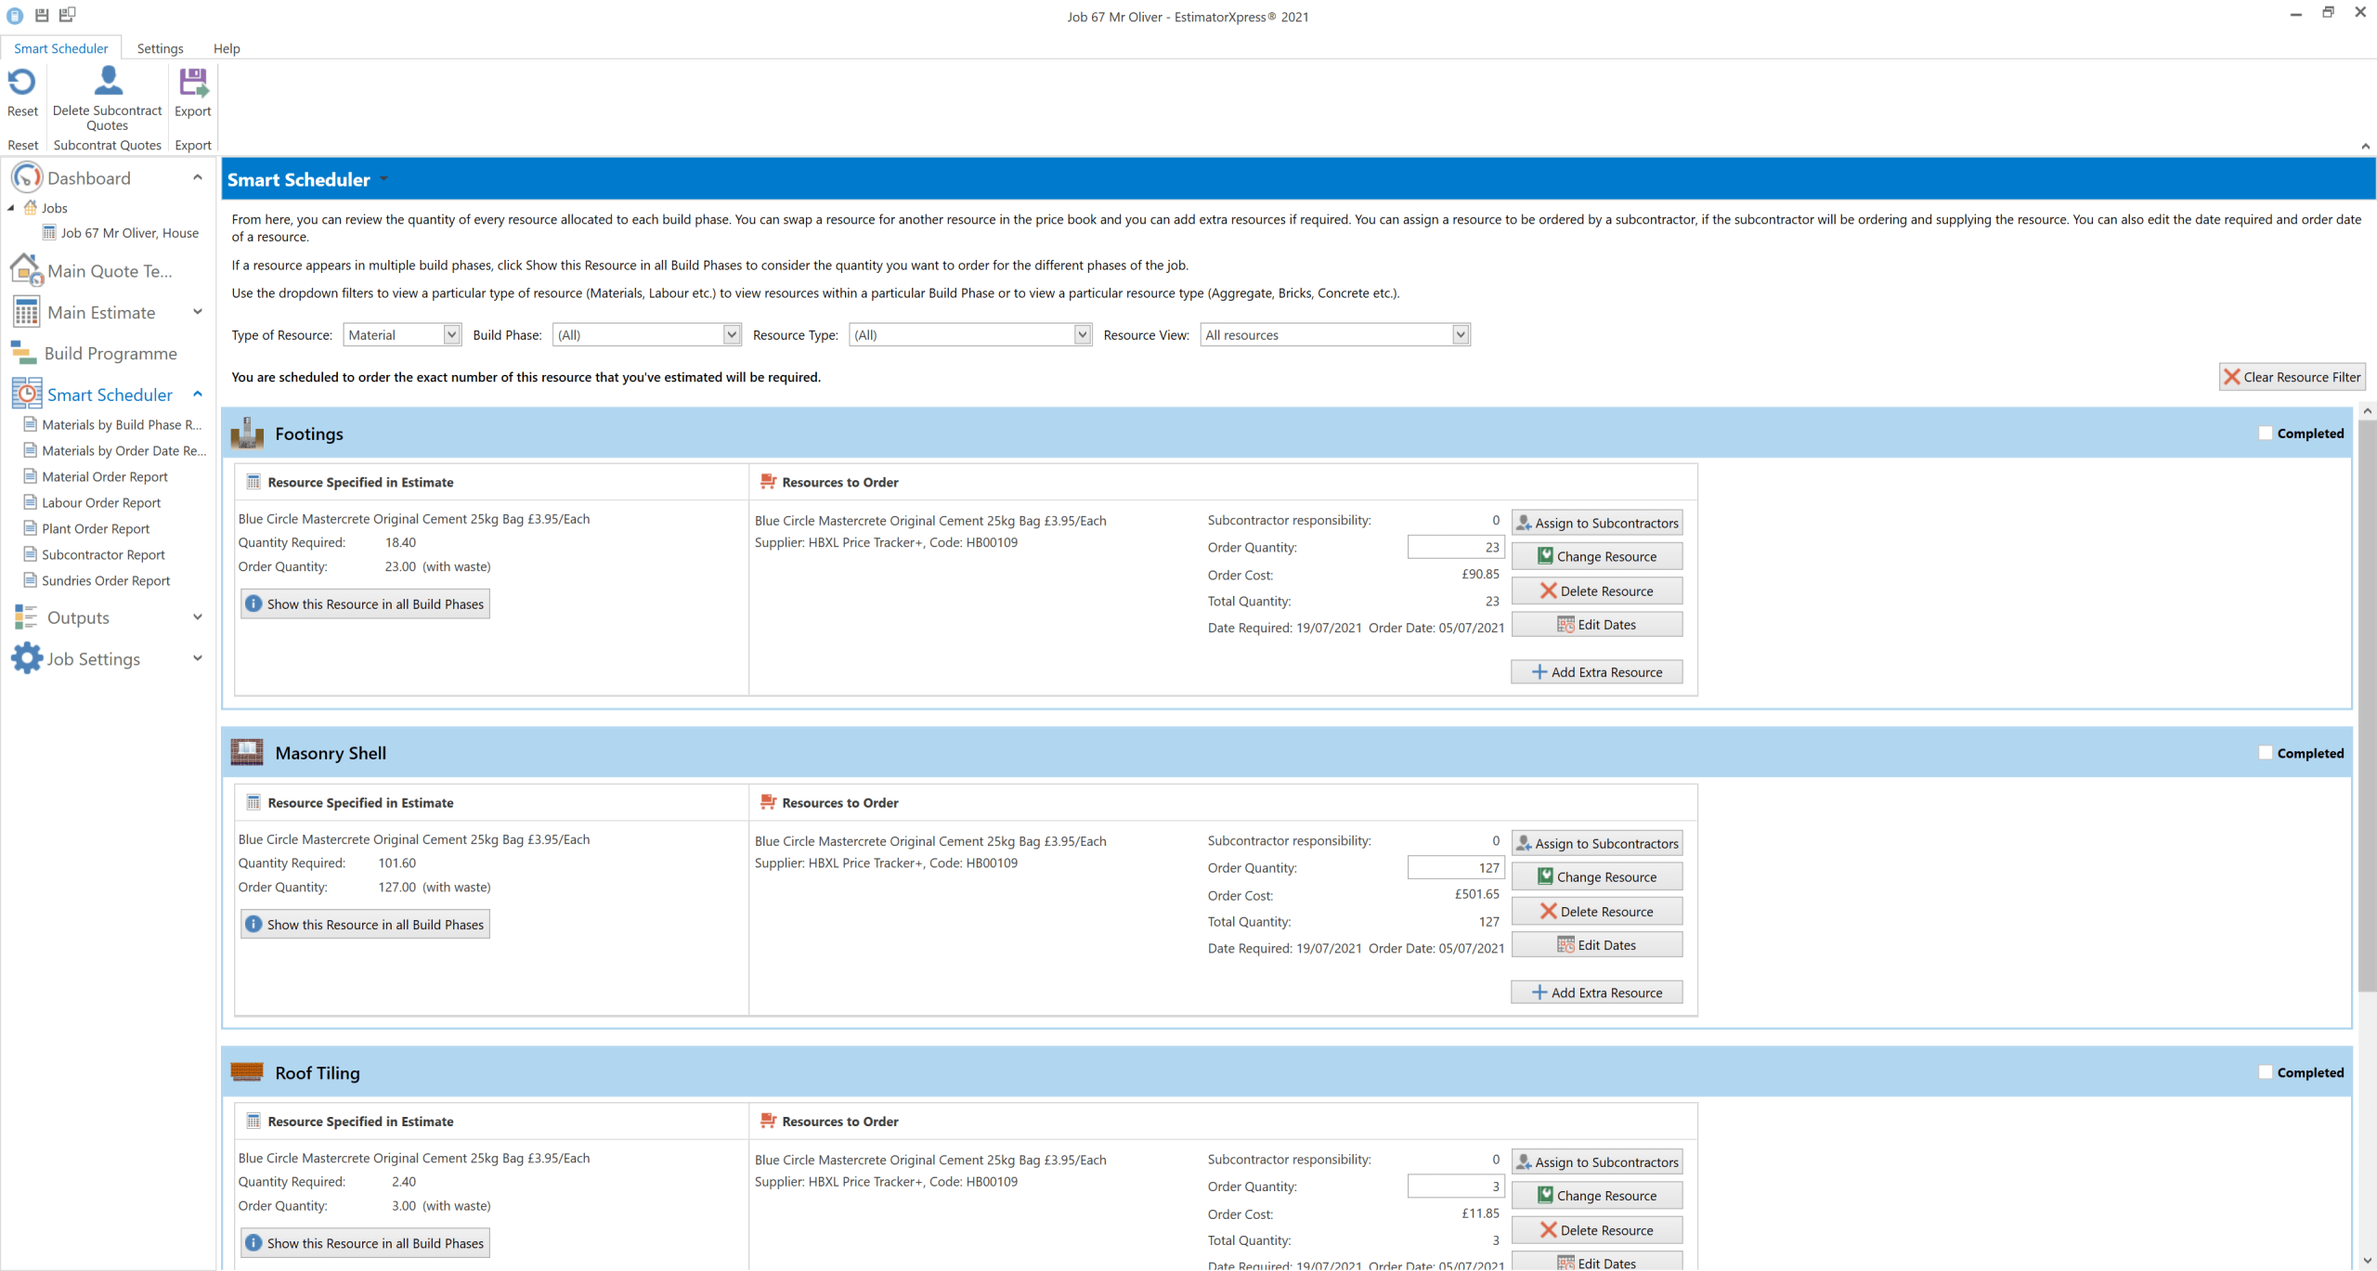Edit Dates for Masonry Shell resource
This screenshot has width=2377, height=1271.
pyautogui.click(x=1597, y=945)
